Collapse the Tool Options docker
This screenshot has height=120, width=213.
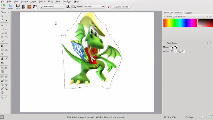coord(164,43)
